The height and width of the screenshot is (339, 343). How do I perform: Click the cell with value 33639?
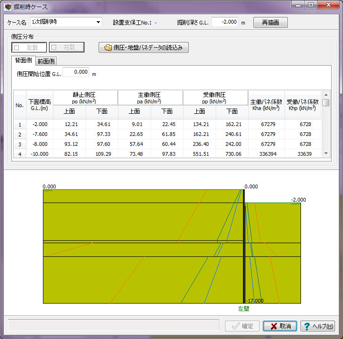pyautogui.click(x=303, y=154)
